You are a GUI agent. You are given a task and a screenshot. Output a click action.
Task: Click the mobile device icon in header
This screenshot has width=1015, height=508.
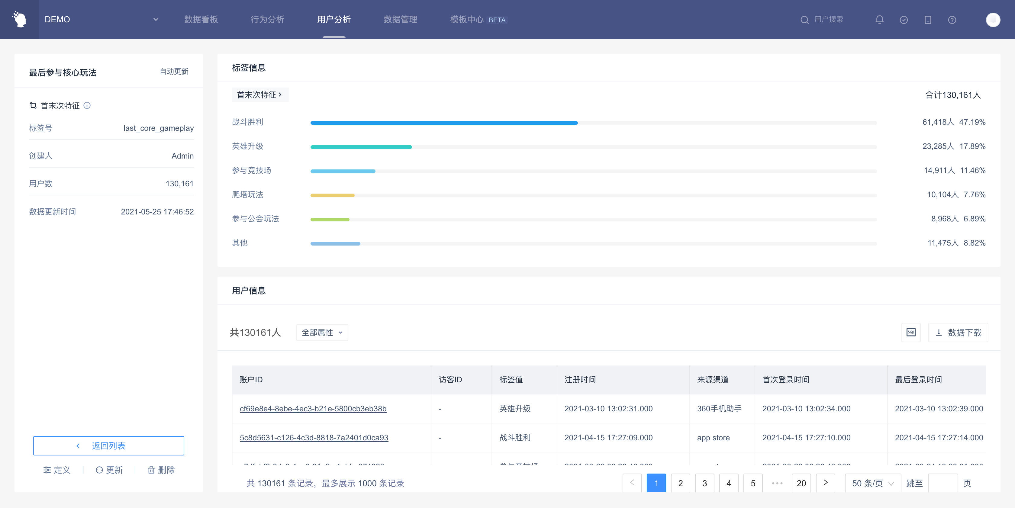(x=928, y=20)
